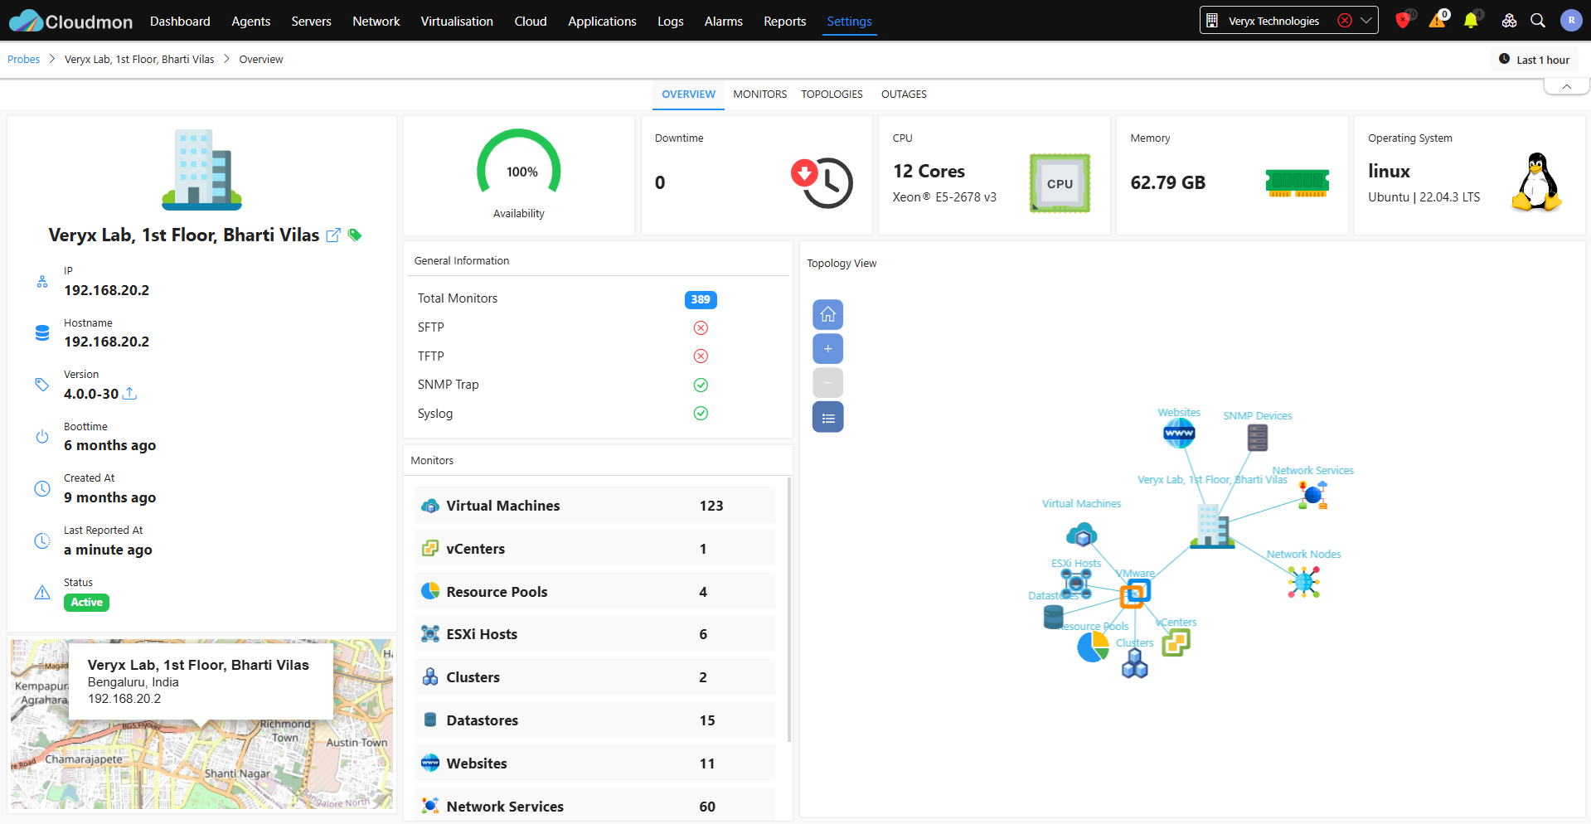1591x824 pixels.
Task: Toggle topology list view button
Action: pyautogui.click(x=827, y=417)
